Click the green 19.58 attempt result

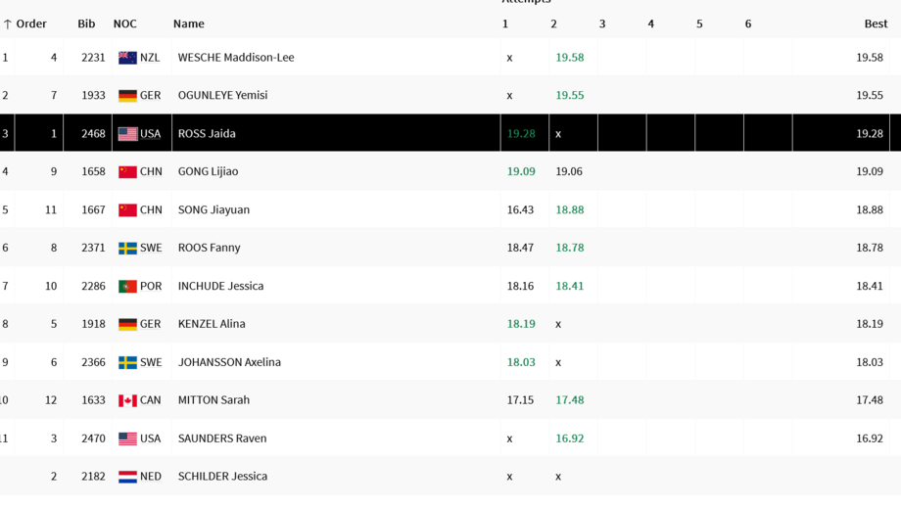[x=569, y=58]
